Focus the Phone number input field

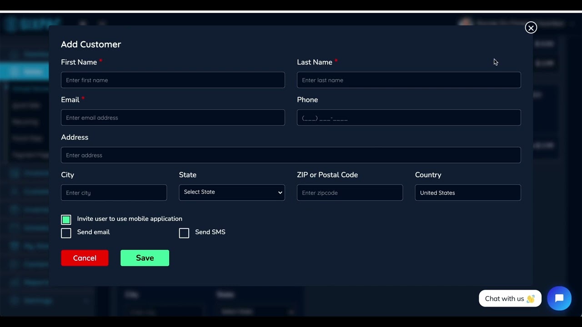click(409, 118)
